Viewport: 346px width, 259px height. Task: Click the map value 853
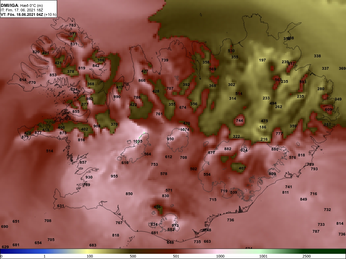pyautogui.click(x=53, y=75)
